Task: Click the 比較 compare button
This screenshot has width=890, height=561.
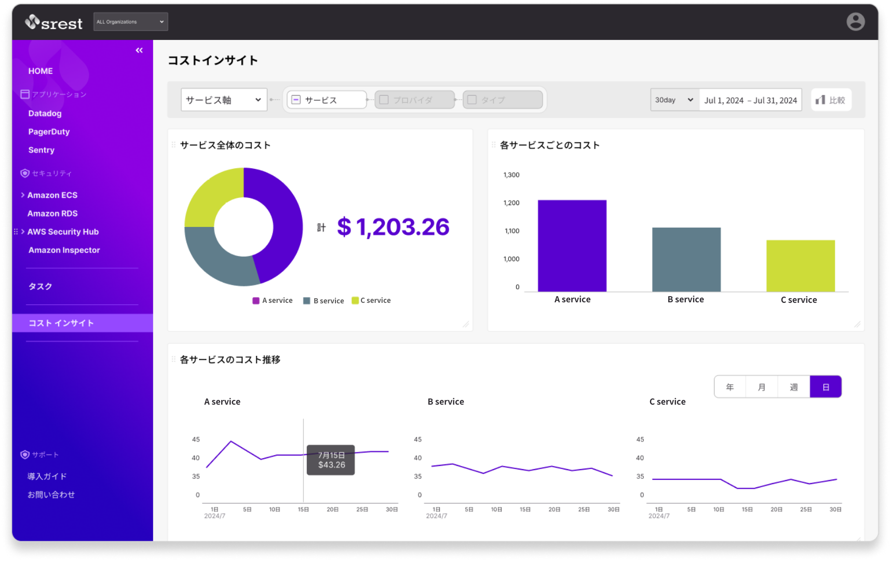Action: coord(831,100)
